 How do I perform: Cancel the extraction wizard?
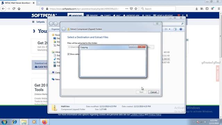pyautogui.click(x=153, y=92)
